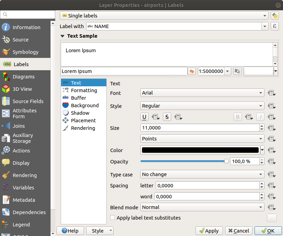Click the Lorem Ipsum sample text field
This screenshot has width=283, height=236.
pyautogui.click(x=124, y=71)
